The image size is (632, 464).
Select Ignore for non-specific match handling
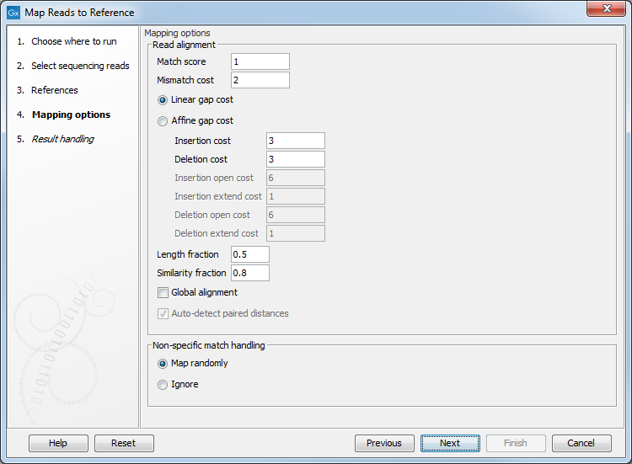pyautogui.click(x=163, y=385)
